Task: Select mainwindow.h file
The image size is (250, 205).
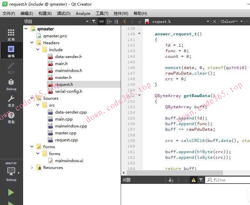Action: point(69,71)
